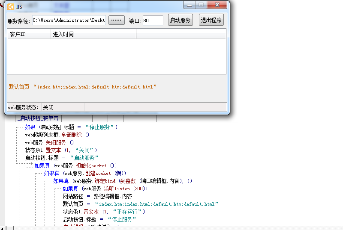Click code line 如果真 (web服务.绑定bind ...)
The height and width of the screenshot is (230, 343).
tap(123, 181)
